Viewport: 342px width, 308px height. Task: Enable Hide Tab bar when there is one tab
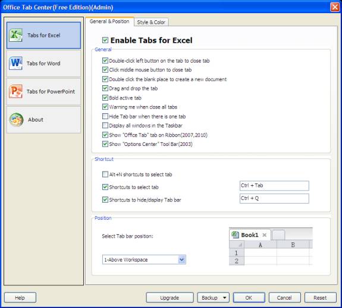[x=105, y=116]
